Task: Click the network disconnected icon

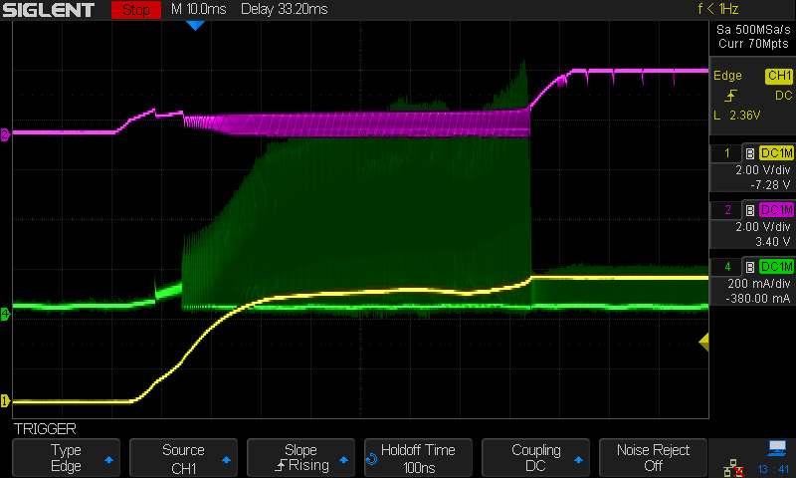Action: 733,468
